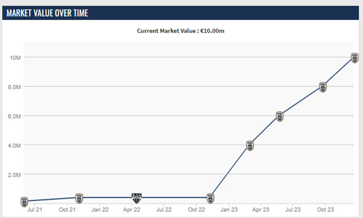Select the Jan 22 x-axis label
This screenshot has height=218, width=363.
coord(99,210)
